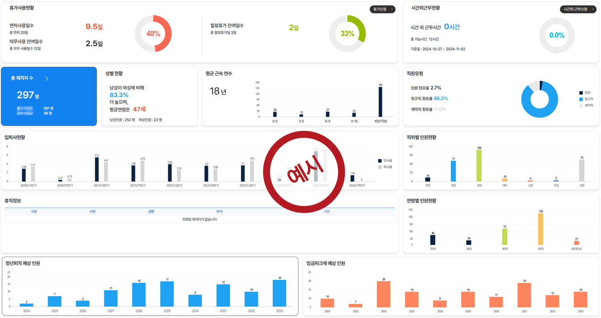Click the 사번 column header
601x318 pixels.
(92, 212)
